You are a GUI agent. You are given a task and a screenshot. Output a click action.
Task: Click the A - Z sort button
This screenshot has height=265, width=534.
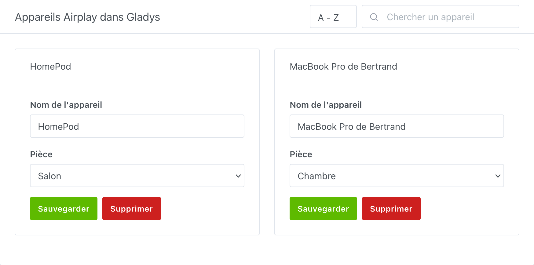(x=333, y=17)
